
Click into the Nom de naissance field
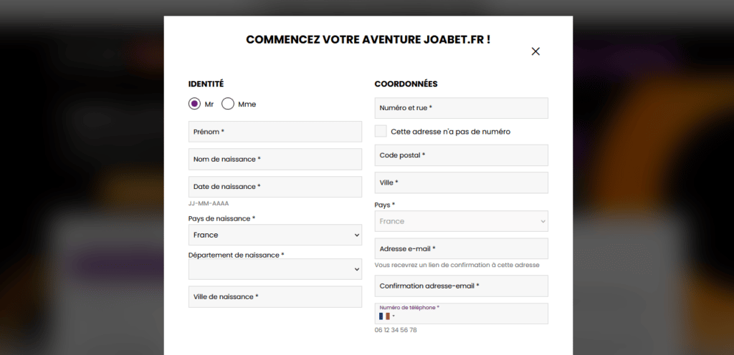(x=275, y=160)
